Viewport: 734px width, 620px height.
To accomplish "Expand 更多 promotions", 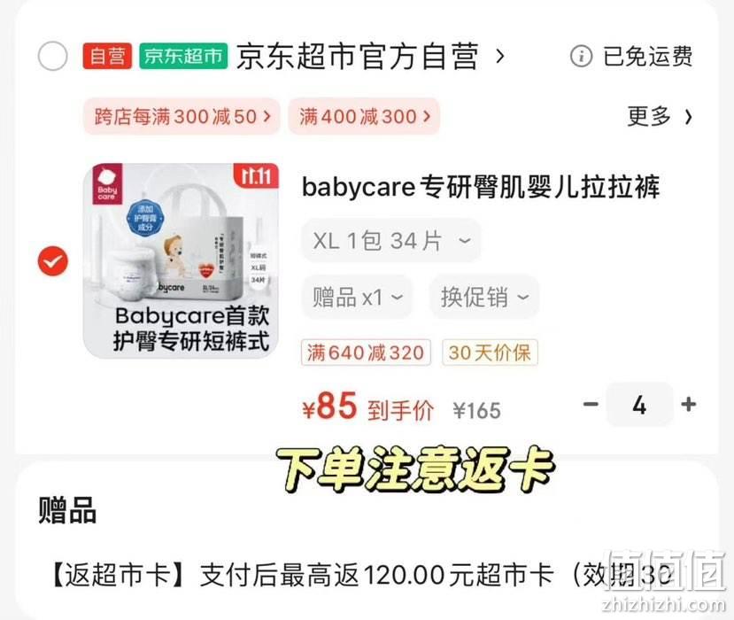I will pyautogui.click(x=660, y=116).
